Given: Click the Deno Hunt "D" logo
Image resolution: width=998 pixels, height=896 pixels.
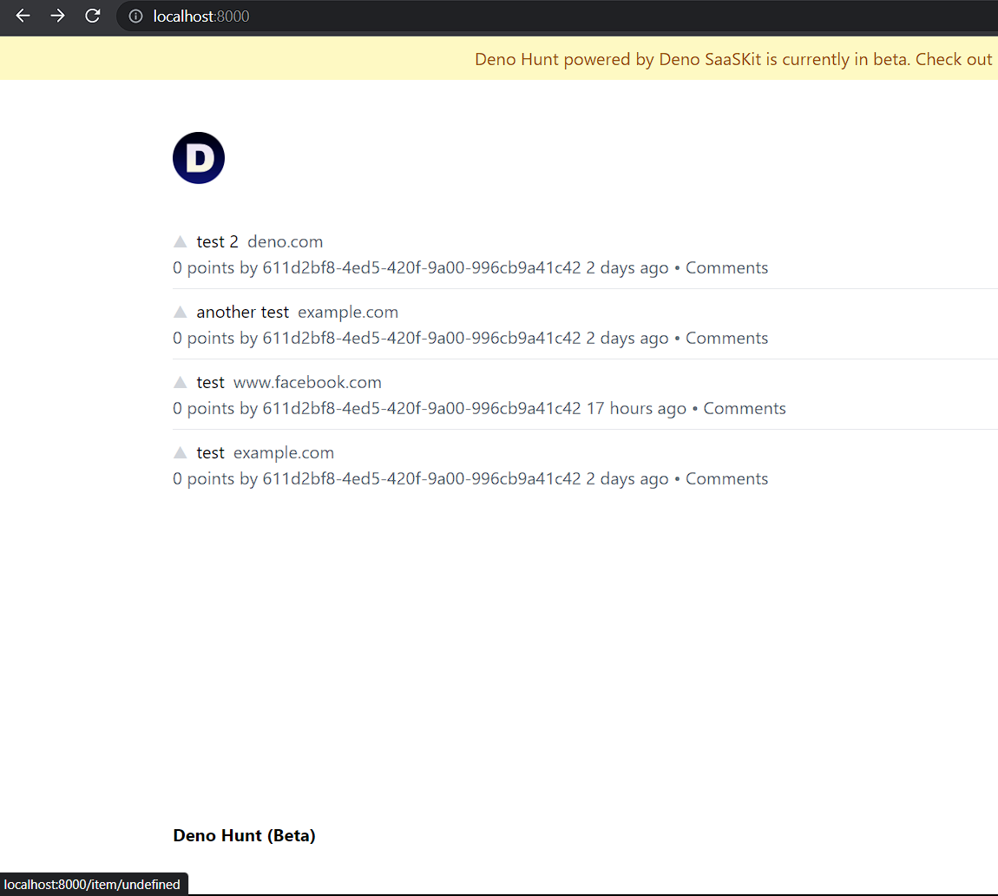Looking at the screenshot, I should (198, 157).
